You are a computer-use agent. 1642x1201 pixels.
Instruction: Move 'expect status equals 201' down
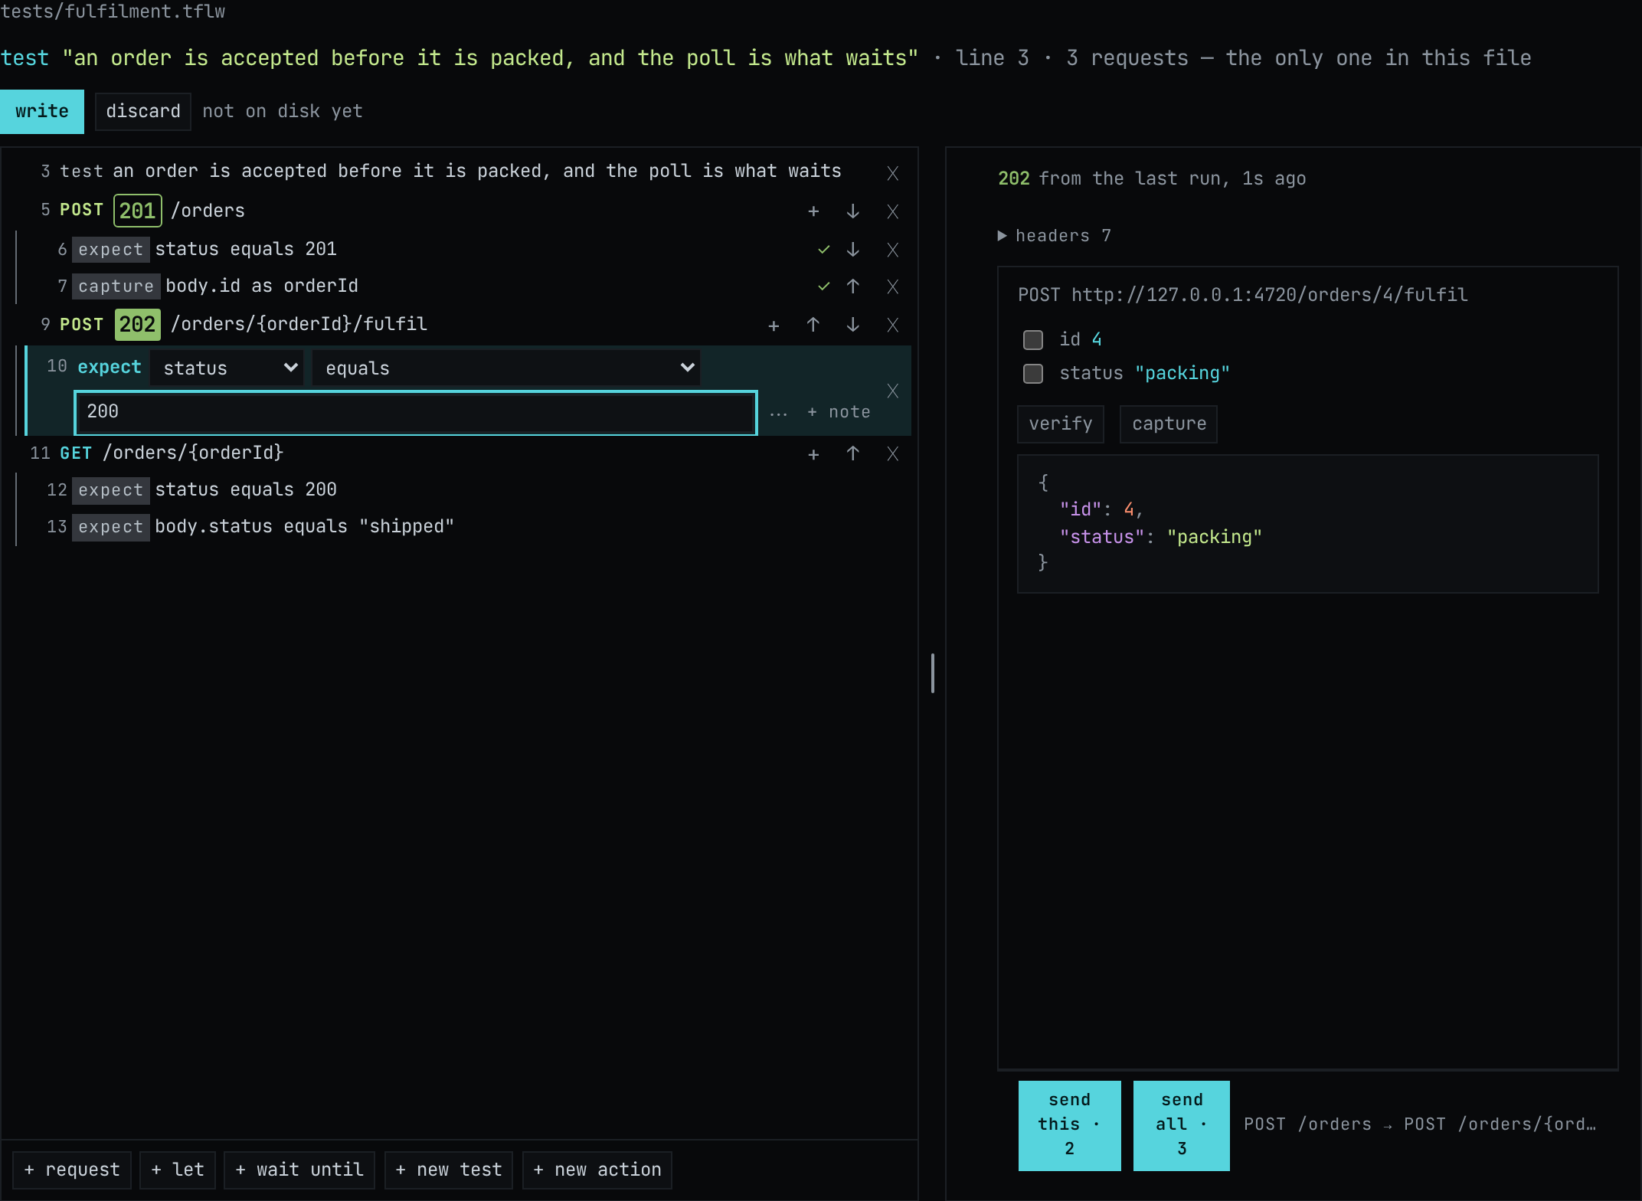pos(852,250)
